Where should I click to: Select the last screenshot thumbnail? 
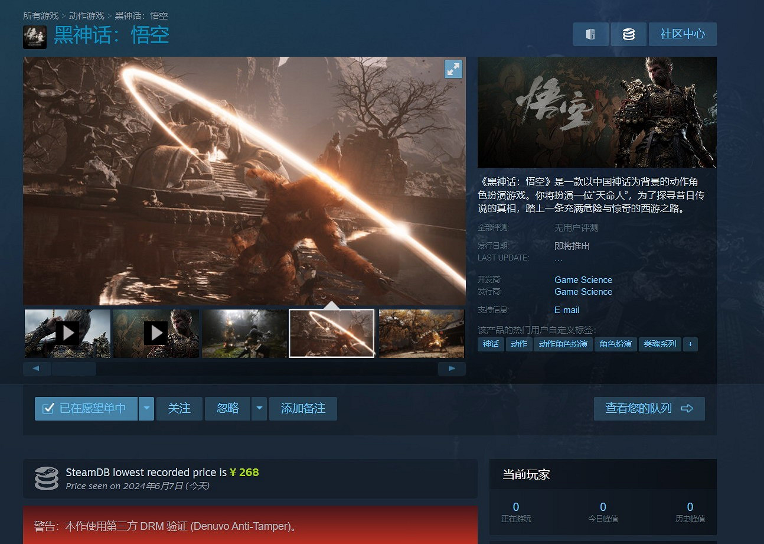(x=420, y=333)
